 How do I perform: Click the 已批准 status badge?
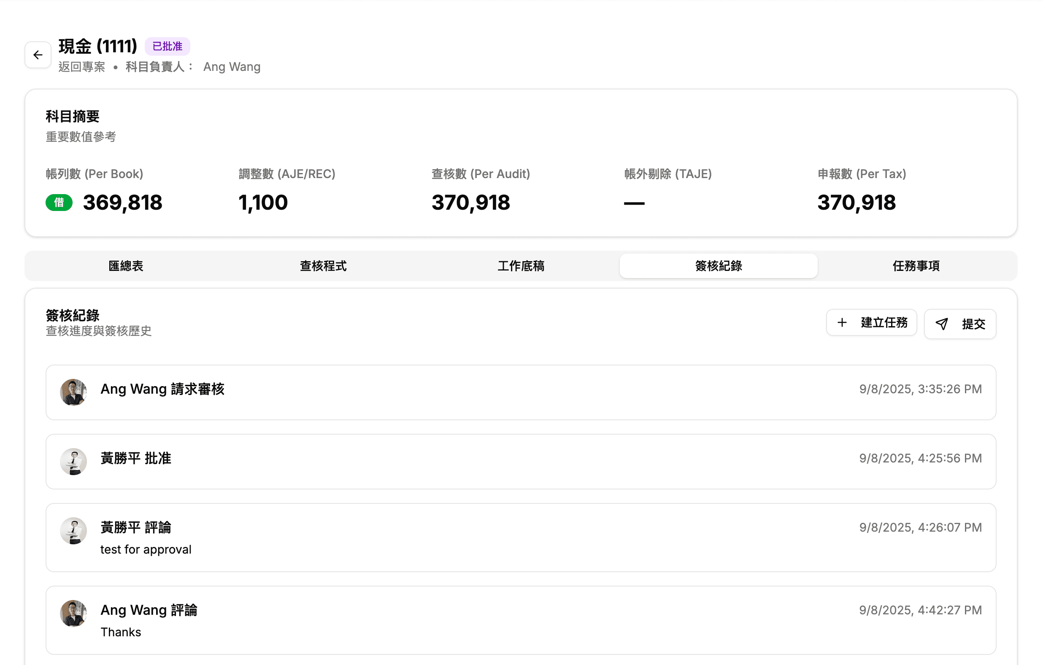point(167,46)
